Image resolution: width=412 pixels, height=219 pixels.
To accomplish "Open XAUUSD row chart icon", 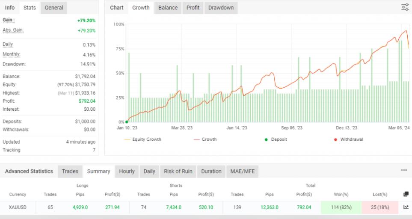I will [406, 207].
